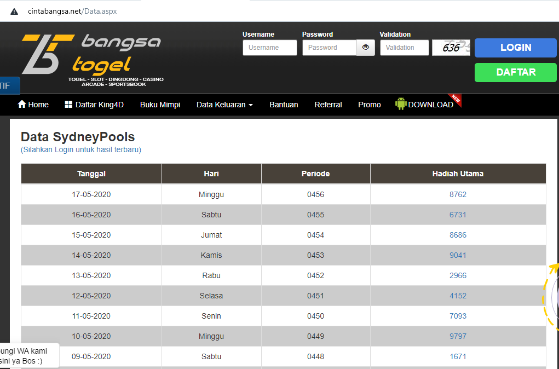Open result 4152 link
The image size is (559, 369).
point(458,296)
